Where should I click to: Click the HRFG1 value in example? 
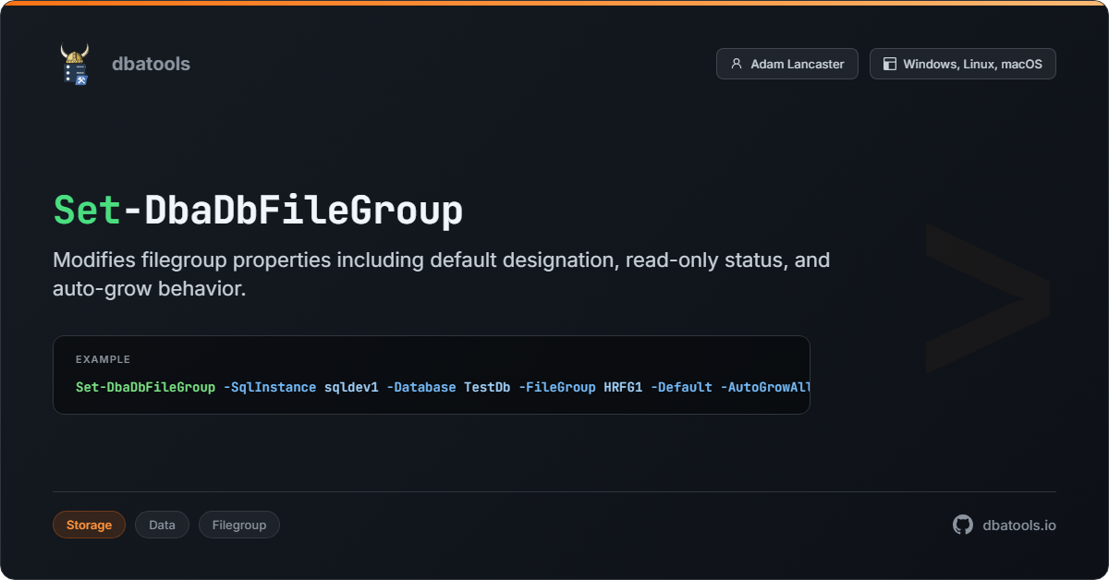tap(623, 387)
